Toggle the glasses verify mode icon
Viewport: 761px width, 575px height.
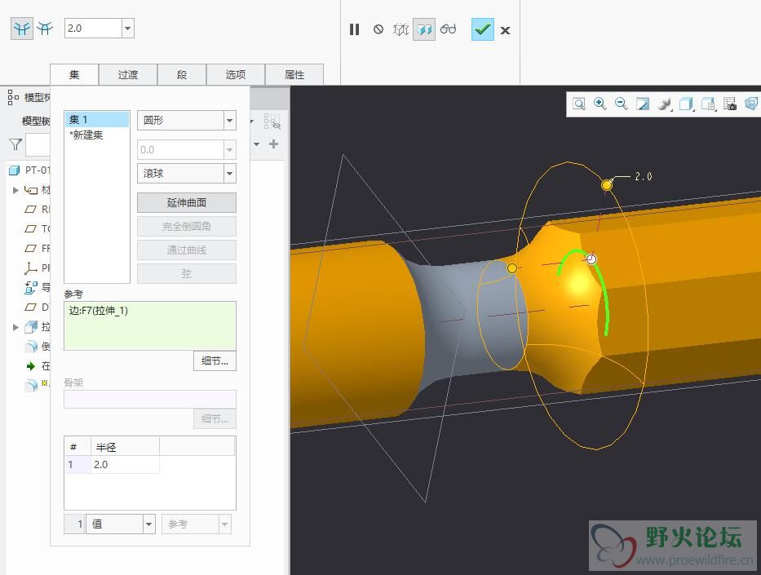448,29
